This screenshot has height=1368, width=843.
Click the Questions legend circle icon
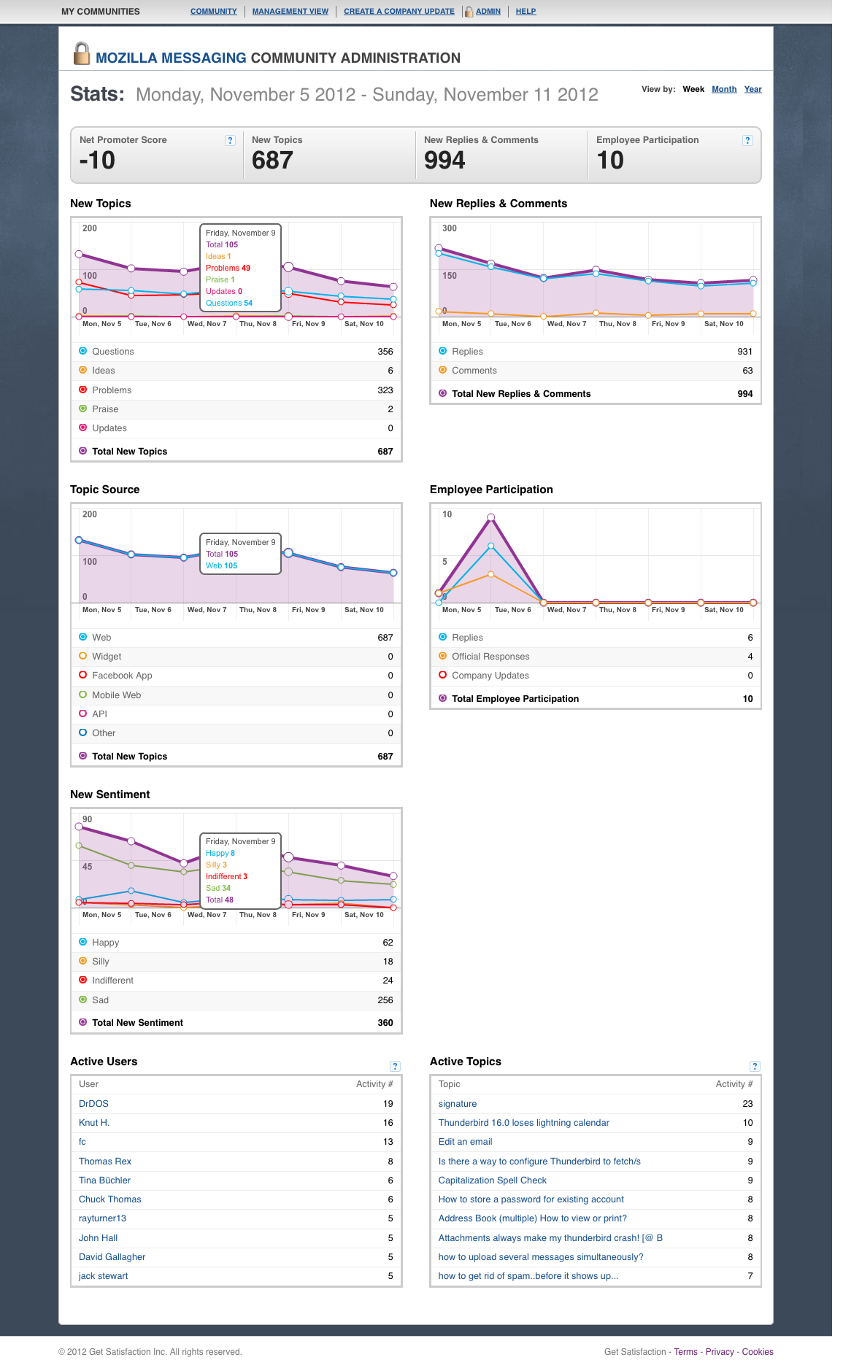point(82,351)
